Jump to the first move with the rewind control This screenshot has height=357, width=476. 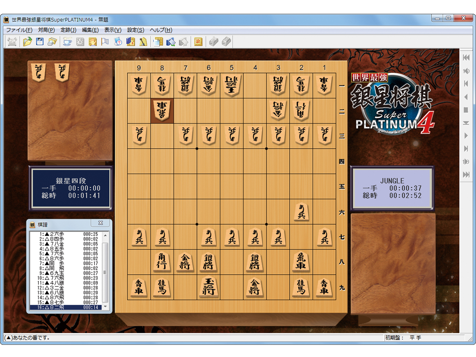[466, 58]
